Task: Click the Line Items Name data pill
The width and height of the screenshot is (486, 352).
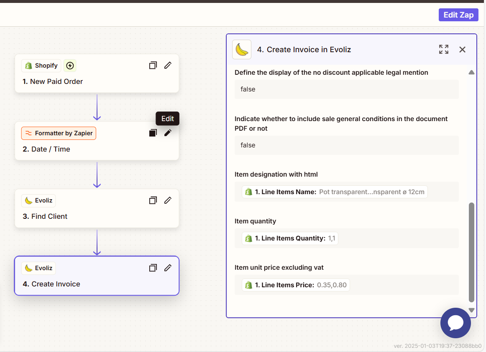Action: 335,192
